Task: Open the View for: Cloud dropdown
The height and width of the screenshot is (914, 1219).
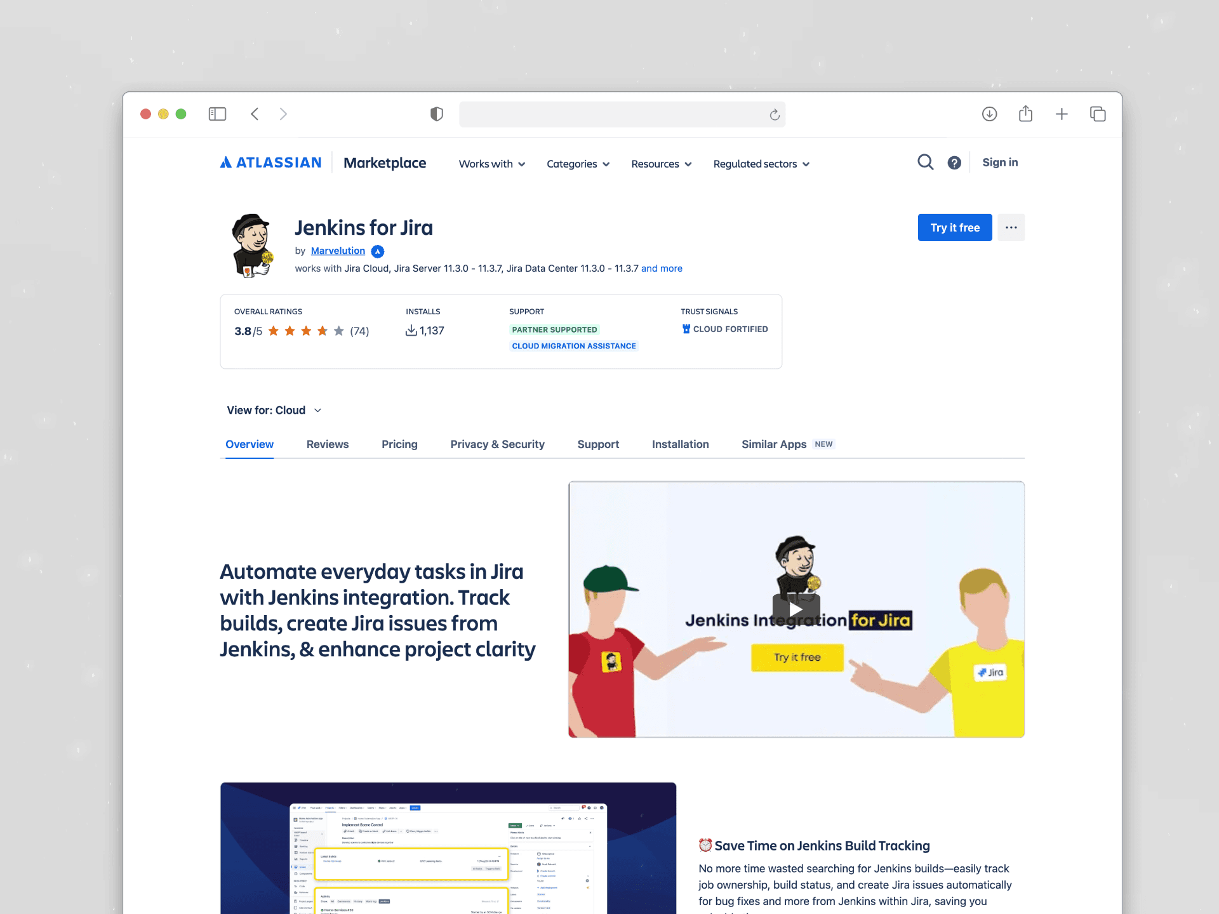Action: (x=274, y=410)
